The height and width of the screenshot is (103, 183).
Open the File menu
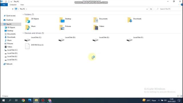[x=4, y=5]
